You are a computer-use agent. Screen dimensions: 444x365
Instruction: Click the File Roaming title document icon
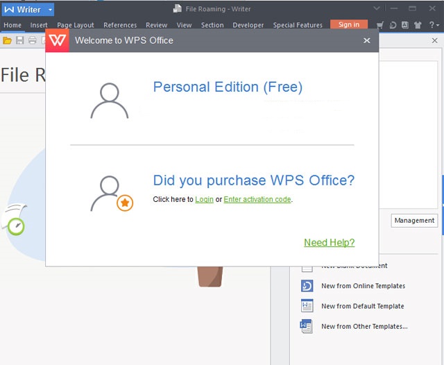pyautogui.click(x=178, y=9)
